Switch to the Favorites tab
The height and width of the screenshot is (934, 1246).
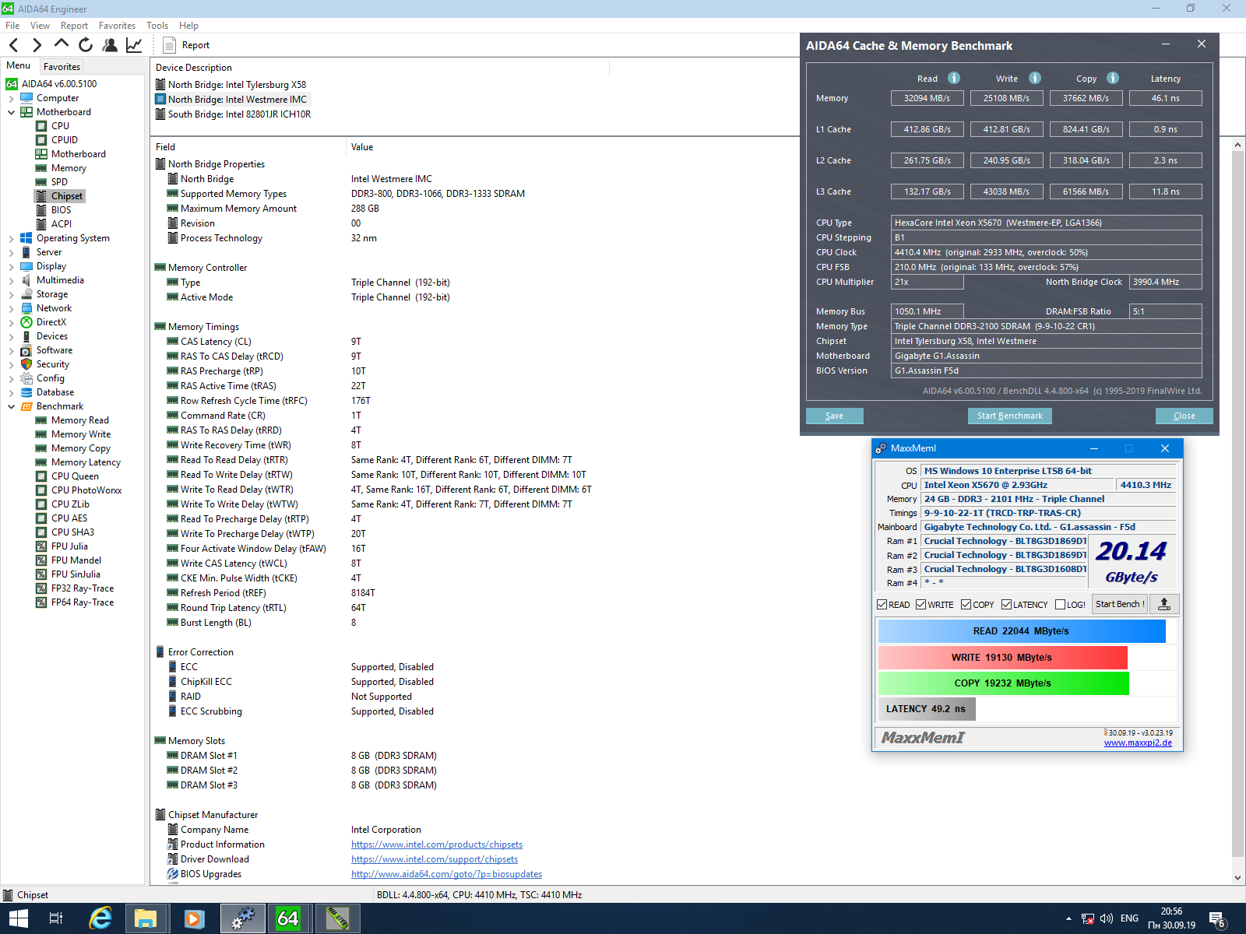click(x=62, y=67)
